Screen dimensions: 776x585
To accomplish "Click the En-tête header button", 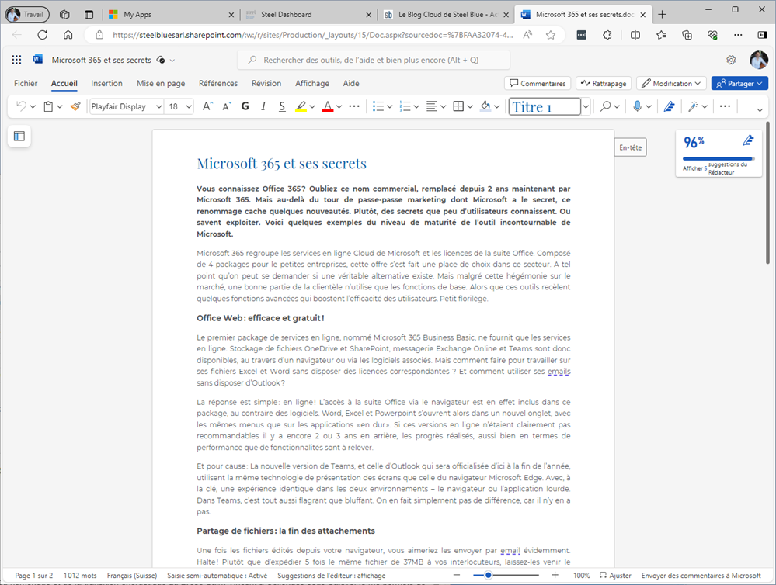I will (x=631, y=147).
